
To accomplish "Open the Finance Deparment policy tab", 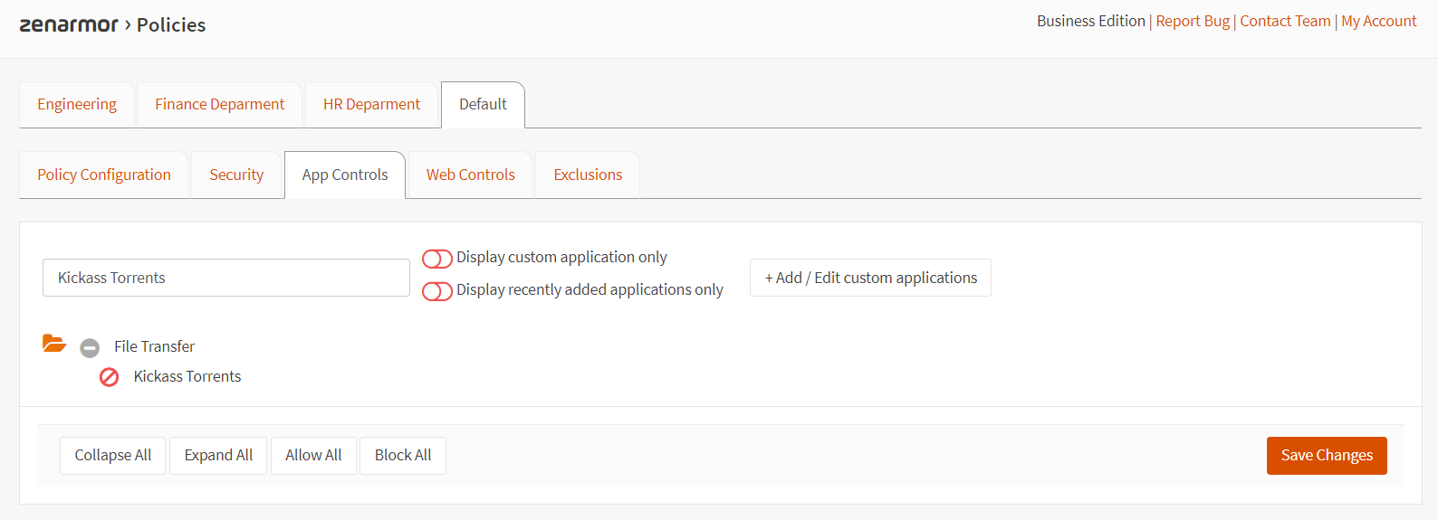I will (219, 105).
